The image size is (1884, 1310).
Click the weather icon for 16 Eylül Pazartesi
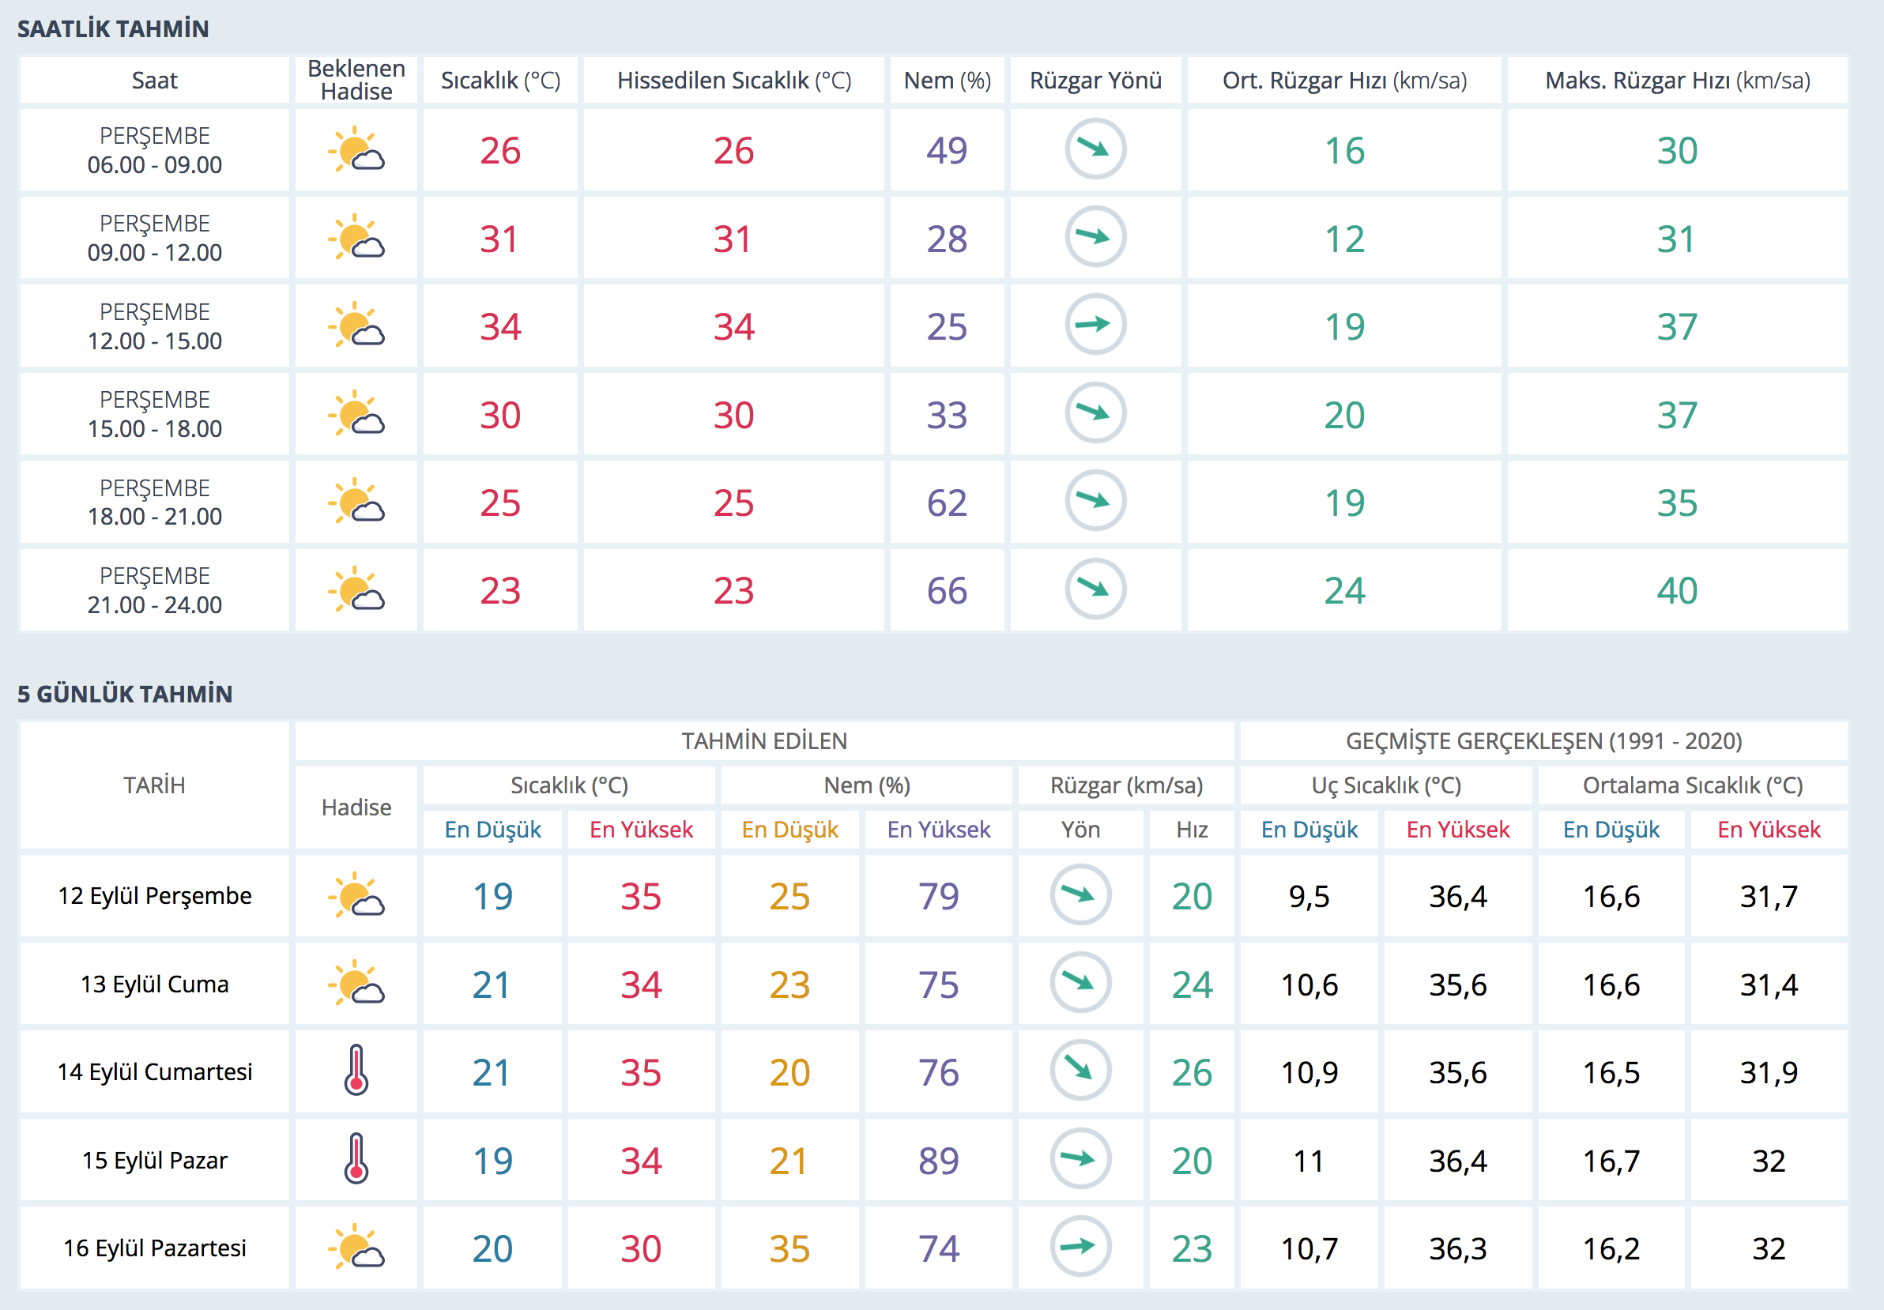pos(356,1247)
